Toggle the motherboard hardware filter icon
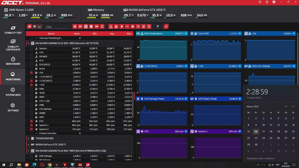This screenshot has width=299, height=168. tap(86, 27)
